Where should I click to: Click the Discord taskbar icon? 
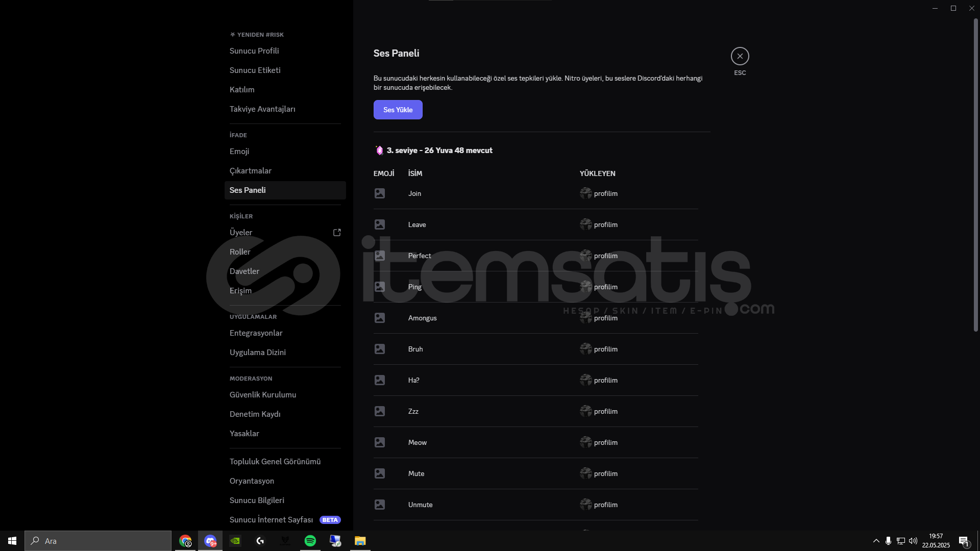(x=210, y=541)
